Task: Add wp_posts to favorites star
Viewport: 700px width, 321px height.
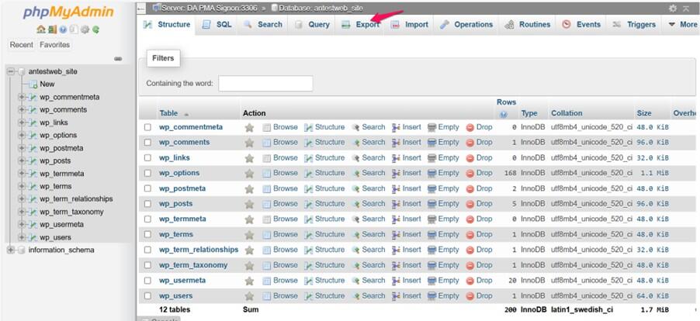Action: pyautogui.click(x=249, y=204)
